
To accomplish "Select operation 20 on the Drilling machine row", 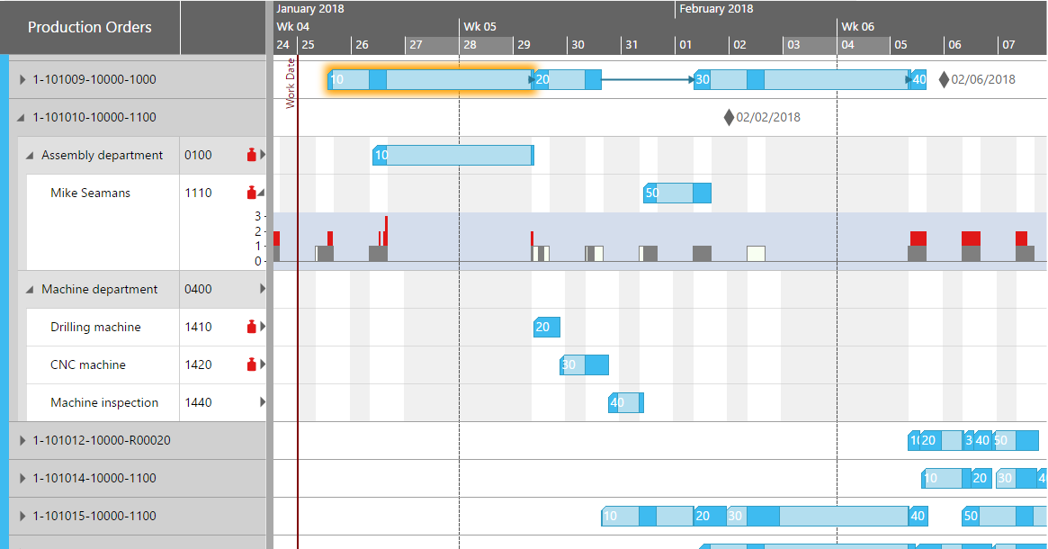I will click(546, 327).
